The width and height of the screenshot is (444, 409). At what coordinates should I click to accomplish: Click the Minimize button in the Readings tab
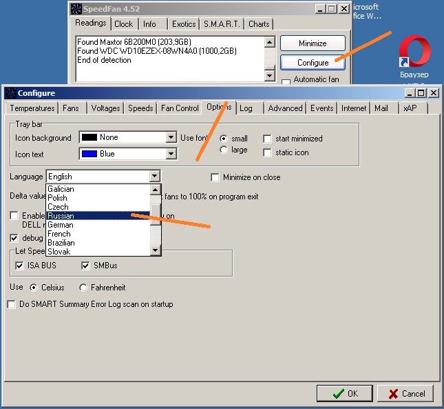point(313,43)
